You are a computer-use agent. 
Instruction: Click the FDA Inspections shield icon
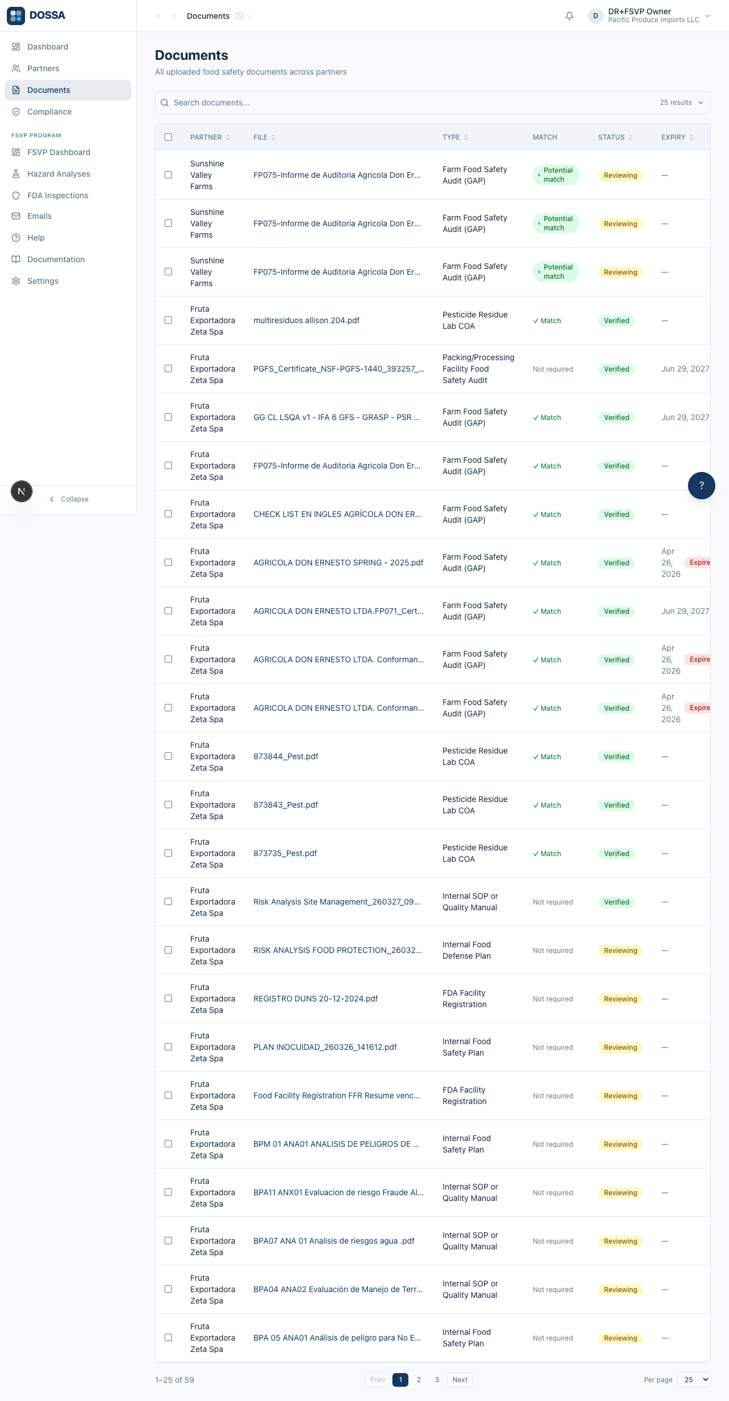[16, 196]
